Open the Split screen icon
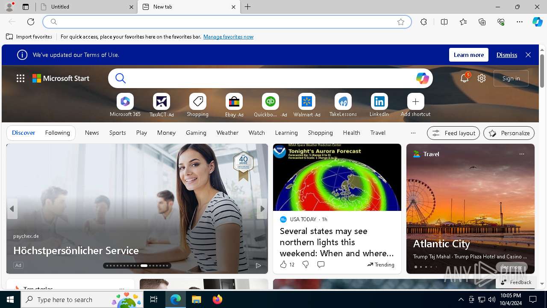 444,22
